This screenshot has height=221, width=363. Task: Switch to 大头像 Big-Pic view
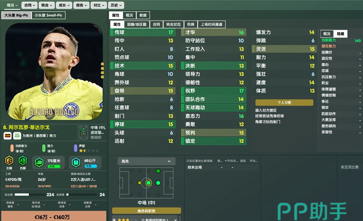tap(16, 15)
